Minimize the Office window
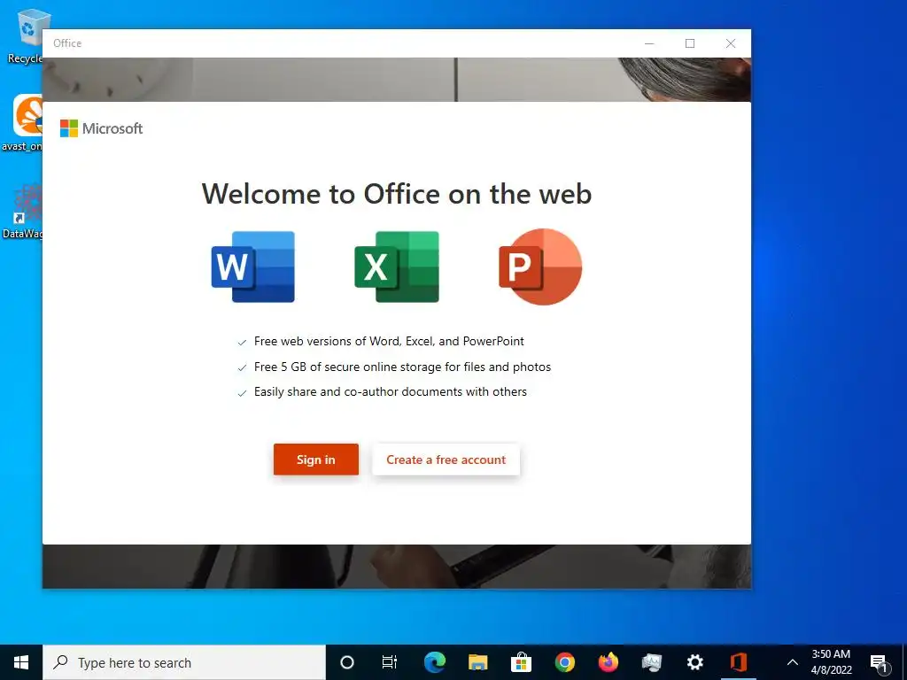Viewport: 907px width, 680px height. coord(649,43)
